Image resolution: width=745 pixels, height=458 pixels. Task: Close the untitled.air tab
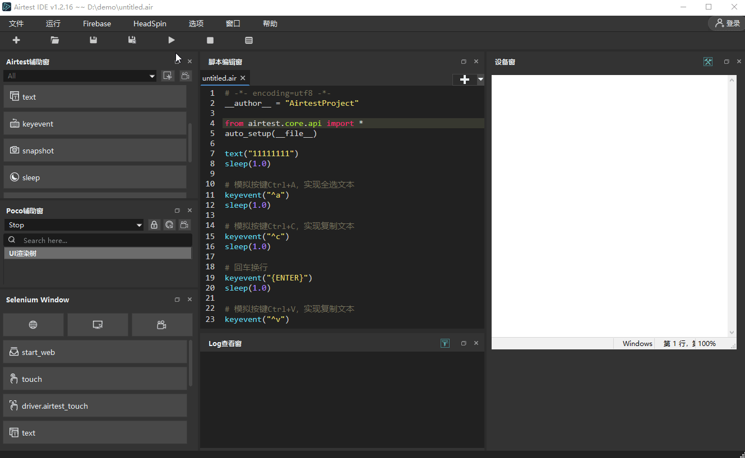pyautogui.click(x=243, y=78)
